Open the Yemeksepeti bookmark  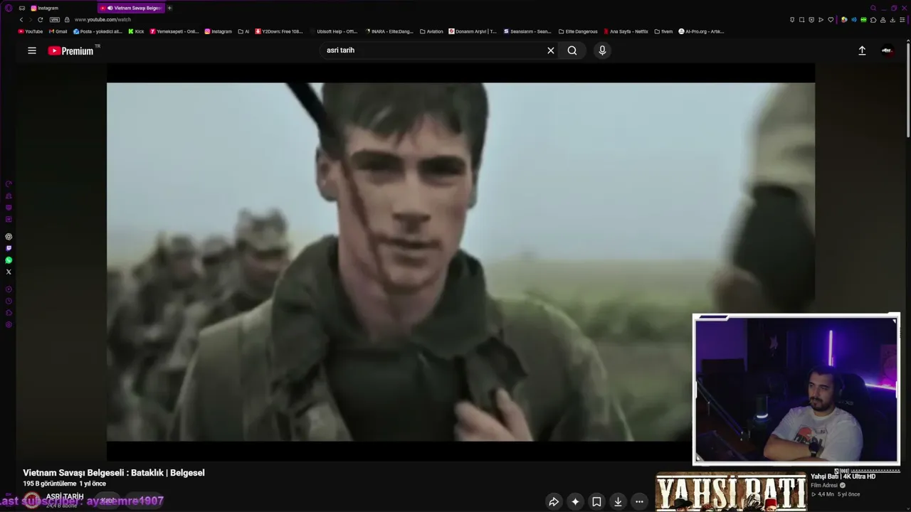point(174,31)
